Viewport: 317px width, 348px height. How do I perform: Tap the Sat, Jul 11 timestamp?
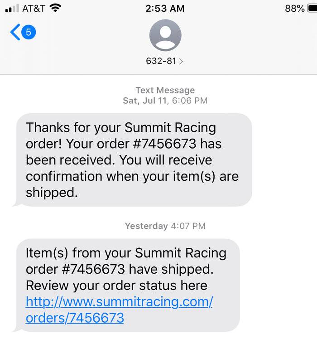point(145,101)
